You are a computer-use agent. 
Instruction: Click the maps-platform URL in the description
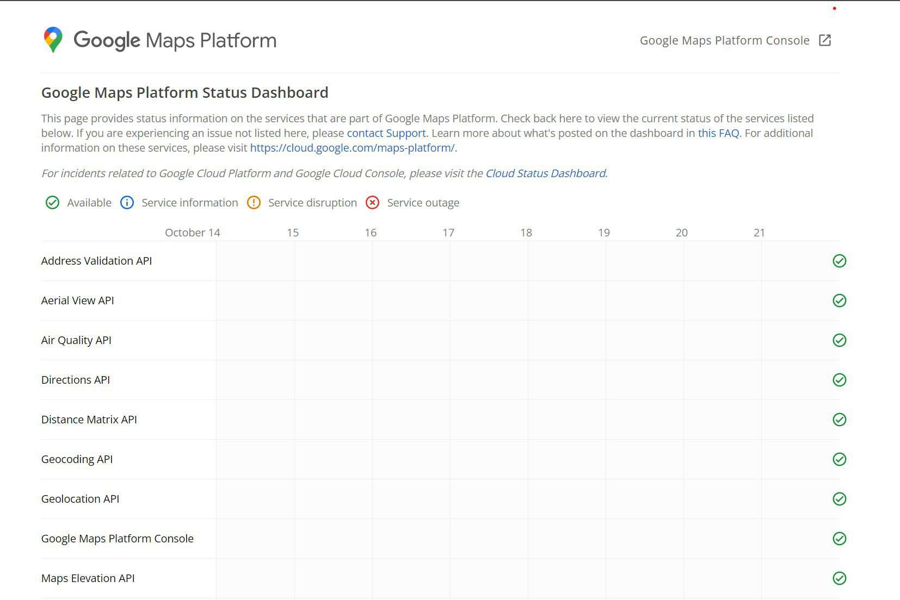[352, 147]
